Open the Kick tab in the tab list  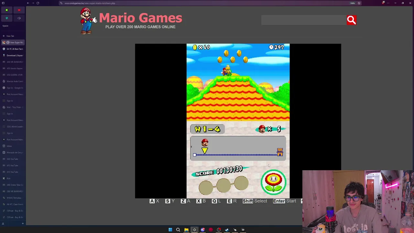click(12, 178)
